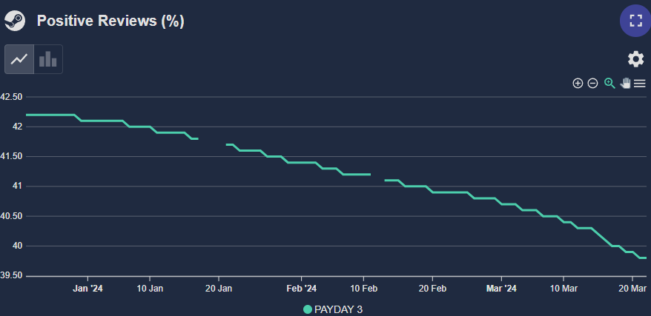Click the 20 Jan axis label

click(219, 289)
